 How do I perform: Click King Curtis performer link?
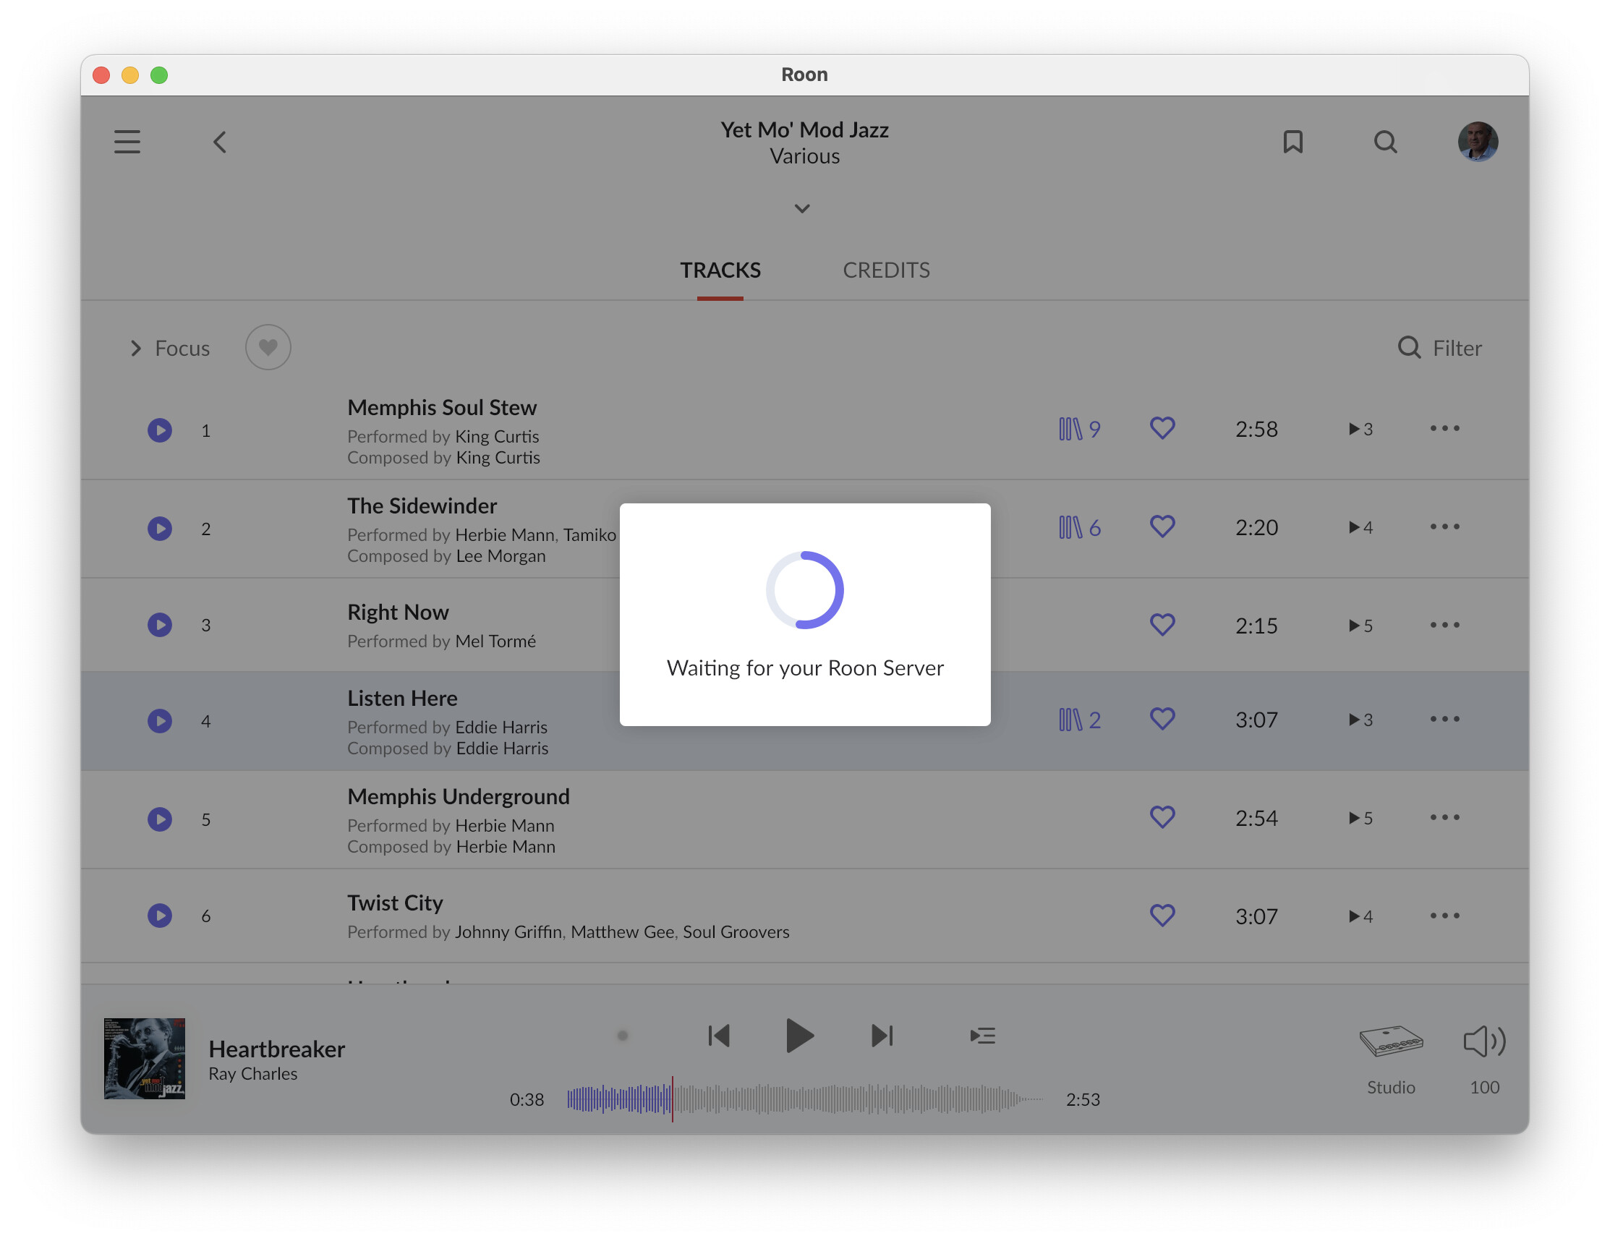[x=497, y=436]
